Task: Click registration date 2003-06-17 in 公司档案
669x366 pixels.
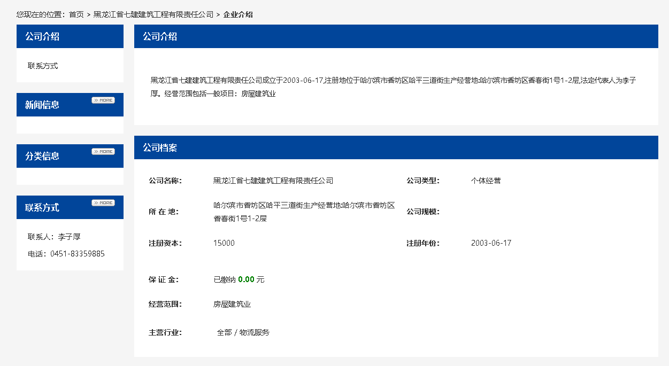Action: [x=491, y=243]
